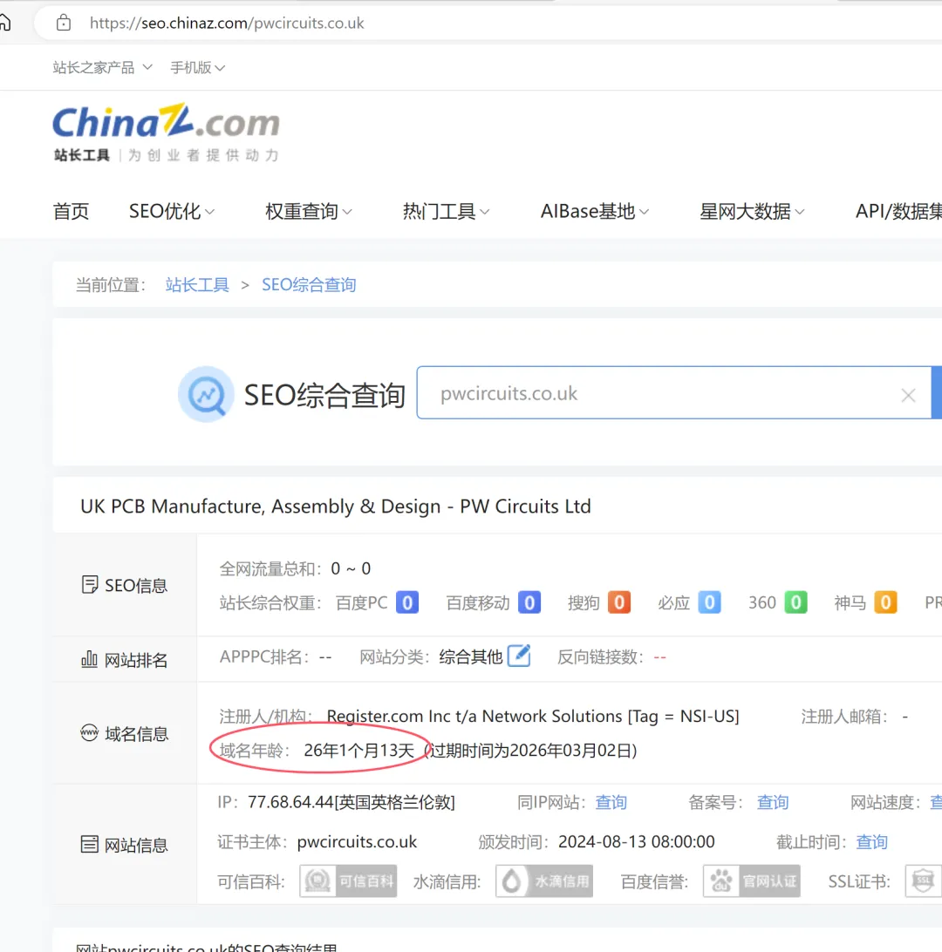Click the UK PCB Manufacture site title

point(335,507)
